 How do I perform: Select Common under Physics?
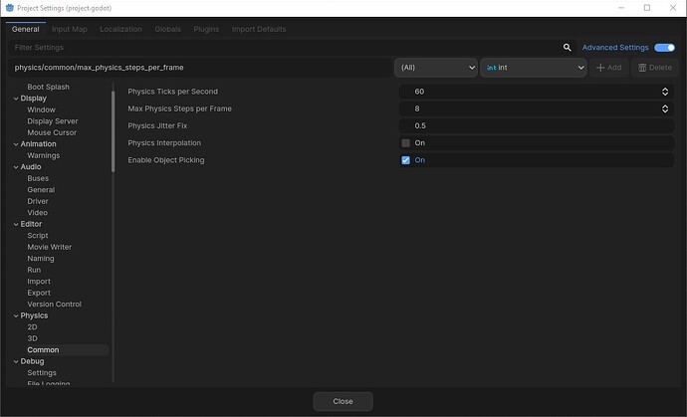coord(43,350)
